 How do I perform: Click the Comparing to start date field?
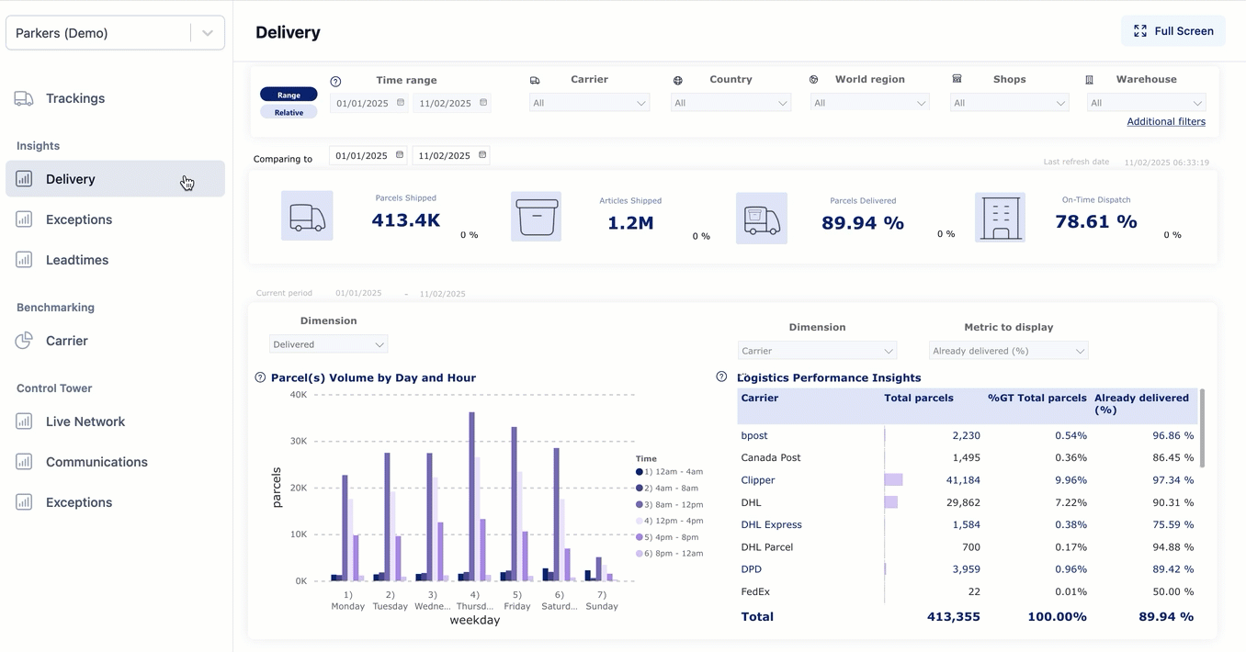pyautogui.click(x=368, y=155)
